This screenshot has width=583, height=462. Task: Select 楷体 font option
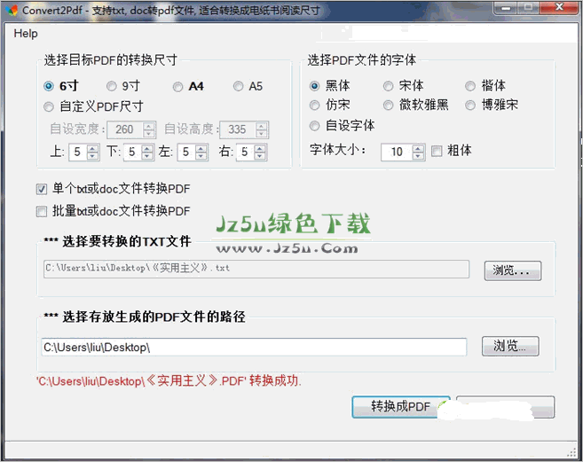(x=470, y=86)
